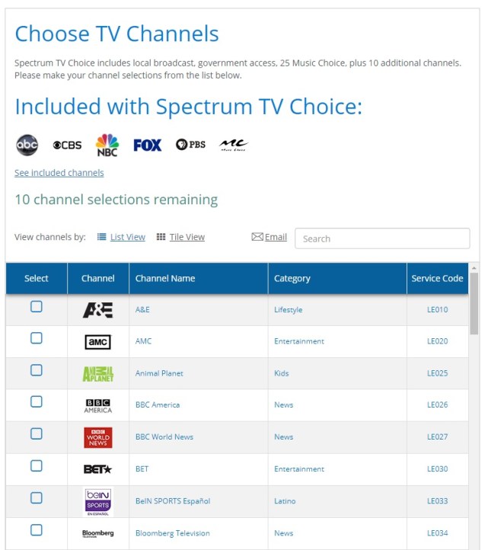Viewport: 488px width, 550px height.
Task: Sort by the Channel Name column header
Action: point(165,279)
